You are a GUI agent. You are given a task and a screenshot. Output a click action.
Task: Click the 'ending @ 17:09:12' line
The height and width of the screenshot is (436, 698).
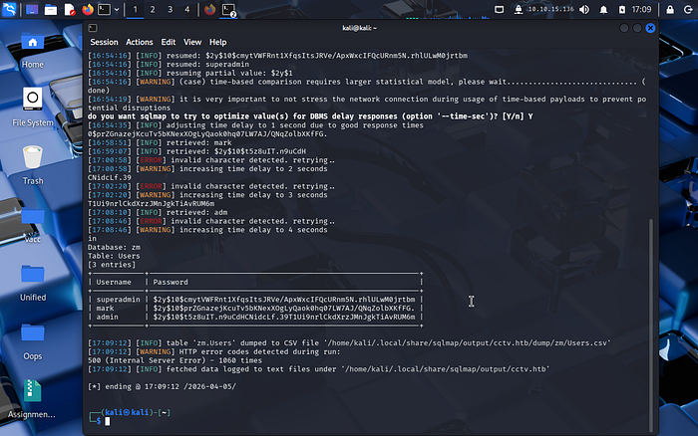point(162,386)
